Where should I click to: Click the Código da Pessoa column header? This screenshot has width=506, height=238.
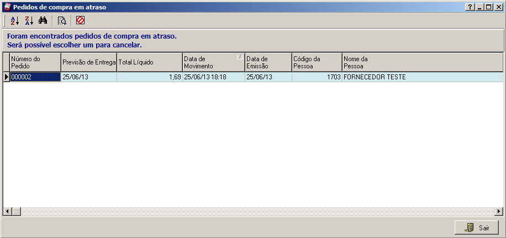[x=317, y=62]
